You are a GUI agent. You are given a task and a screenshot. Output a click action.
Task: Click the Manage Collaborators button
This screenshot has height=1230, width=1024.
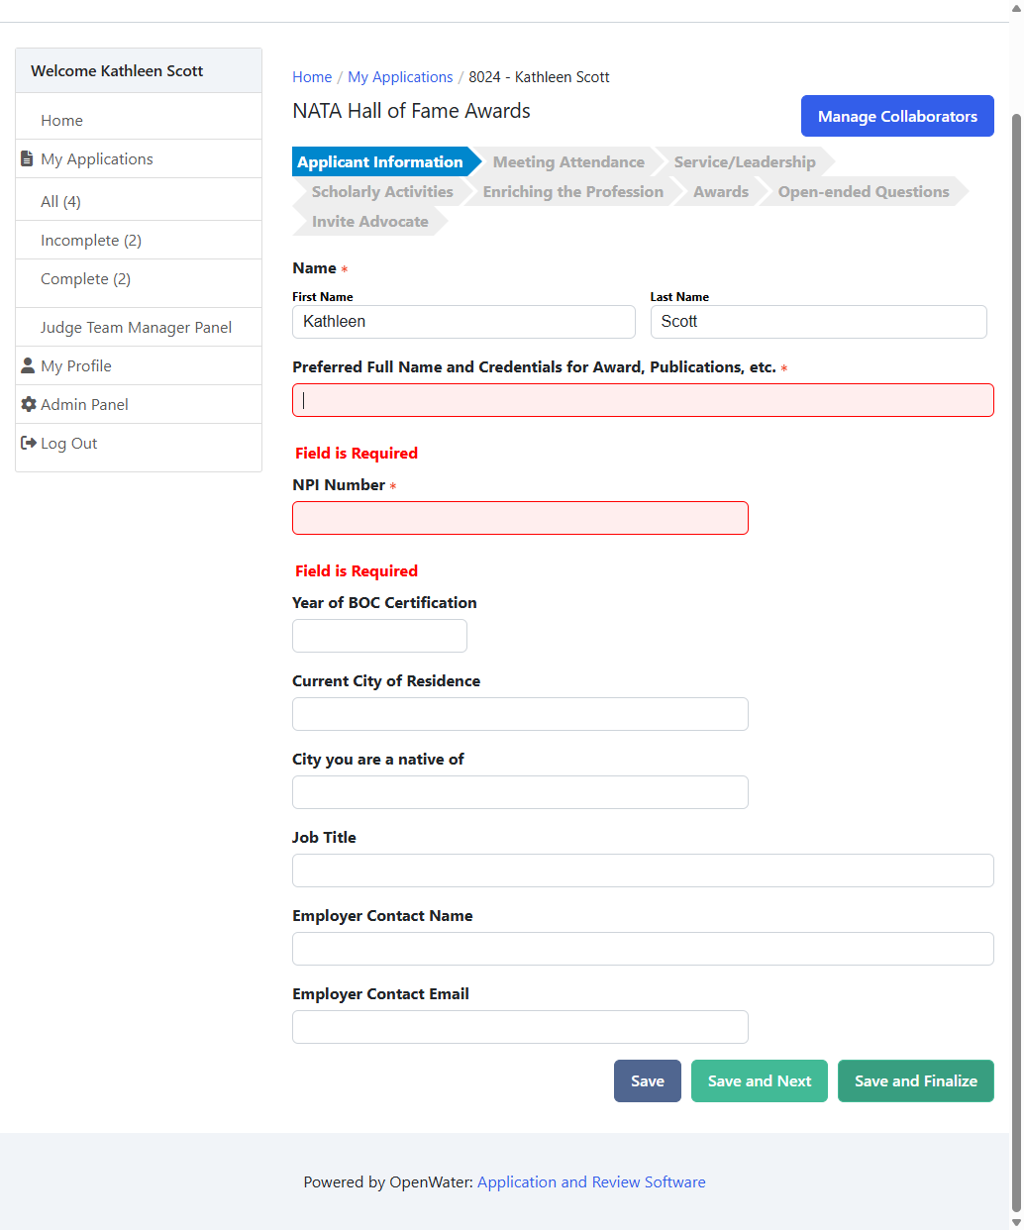[x=897, y=116]
